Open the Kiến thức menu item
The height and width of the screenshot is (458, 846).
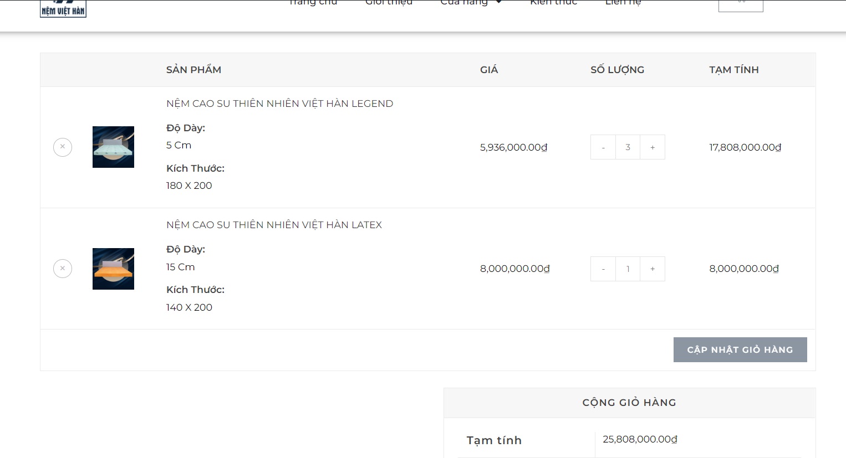pyautogui.click(x=553, y=3)
